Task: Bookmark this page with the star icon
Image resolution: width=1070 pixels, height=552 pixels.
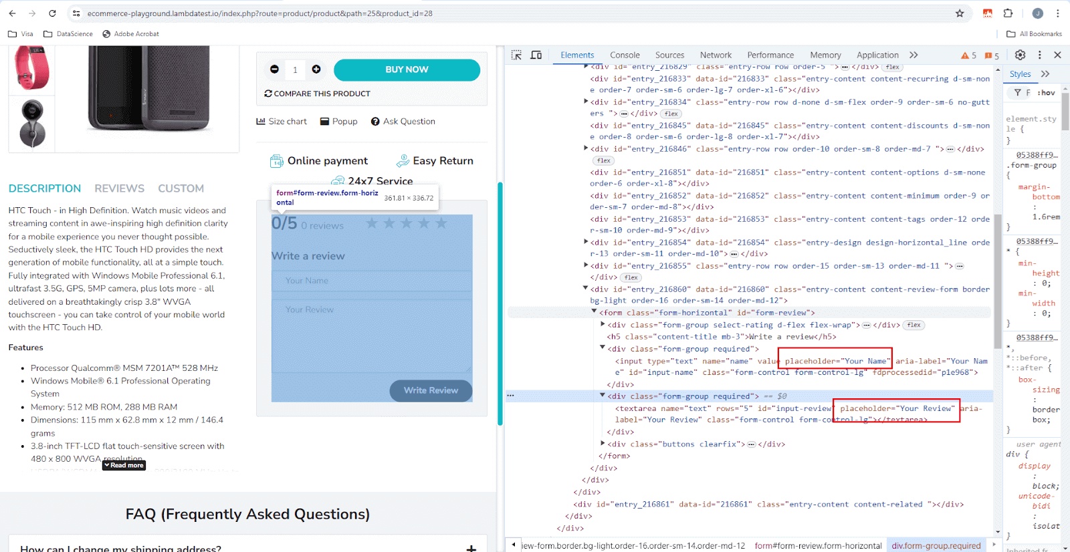Action: (x=960, y=13)
